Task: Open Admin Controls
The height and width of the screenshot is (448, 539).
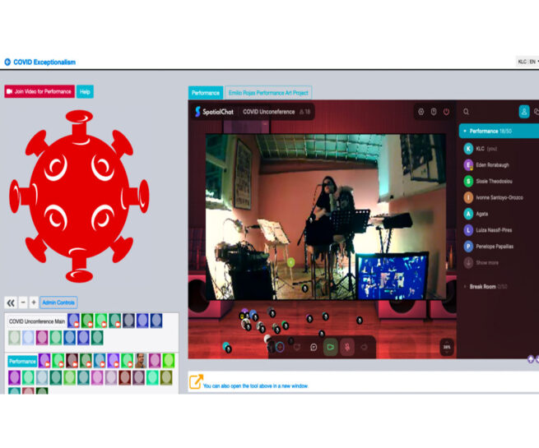Action: click(x=58, y=303)
